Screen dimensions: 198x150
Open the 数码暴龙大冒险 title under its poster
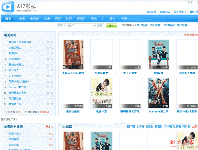pos(130,112)
